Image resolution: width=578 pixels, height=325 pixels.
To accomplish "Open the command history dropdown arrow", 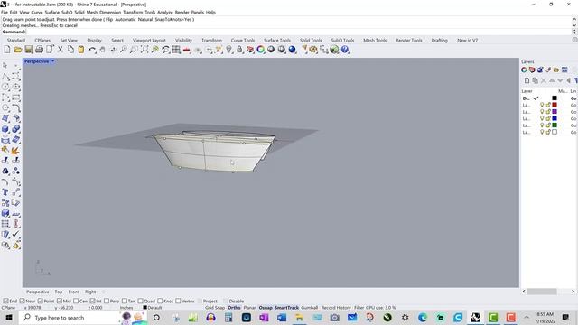I will [x=574, y=25].
